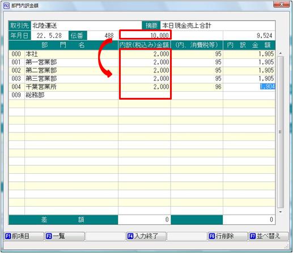The height and width of the screenshot is (253, 293).
Task: Click the header total 9,524
Action: click(249, 36)
